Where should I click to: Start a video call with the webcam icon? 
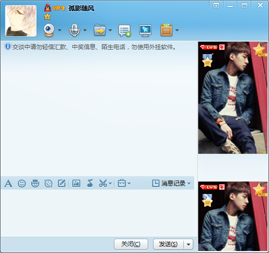pyautogui.click(x=49, y=30)
